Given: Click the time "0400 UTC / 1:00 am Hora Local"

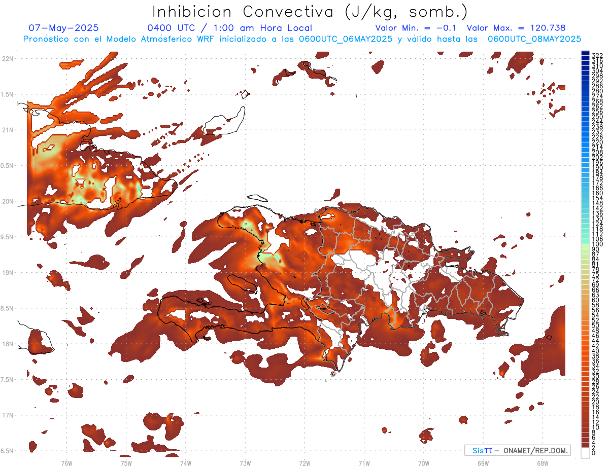Looking at the screenshot, I should pos(230,28).
